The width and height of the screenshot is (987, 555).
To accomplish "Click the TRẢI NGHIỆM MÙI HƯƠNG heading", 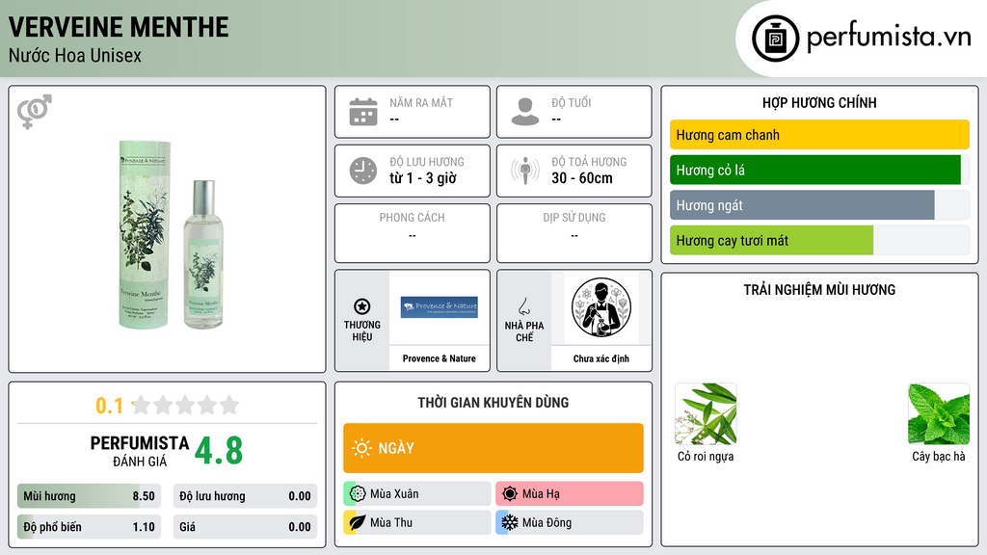I will point(819,289).
